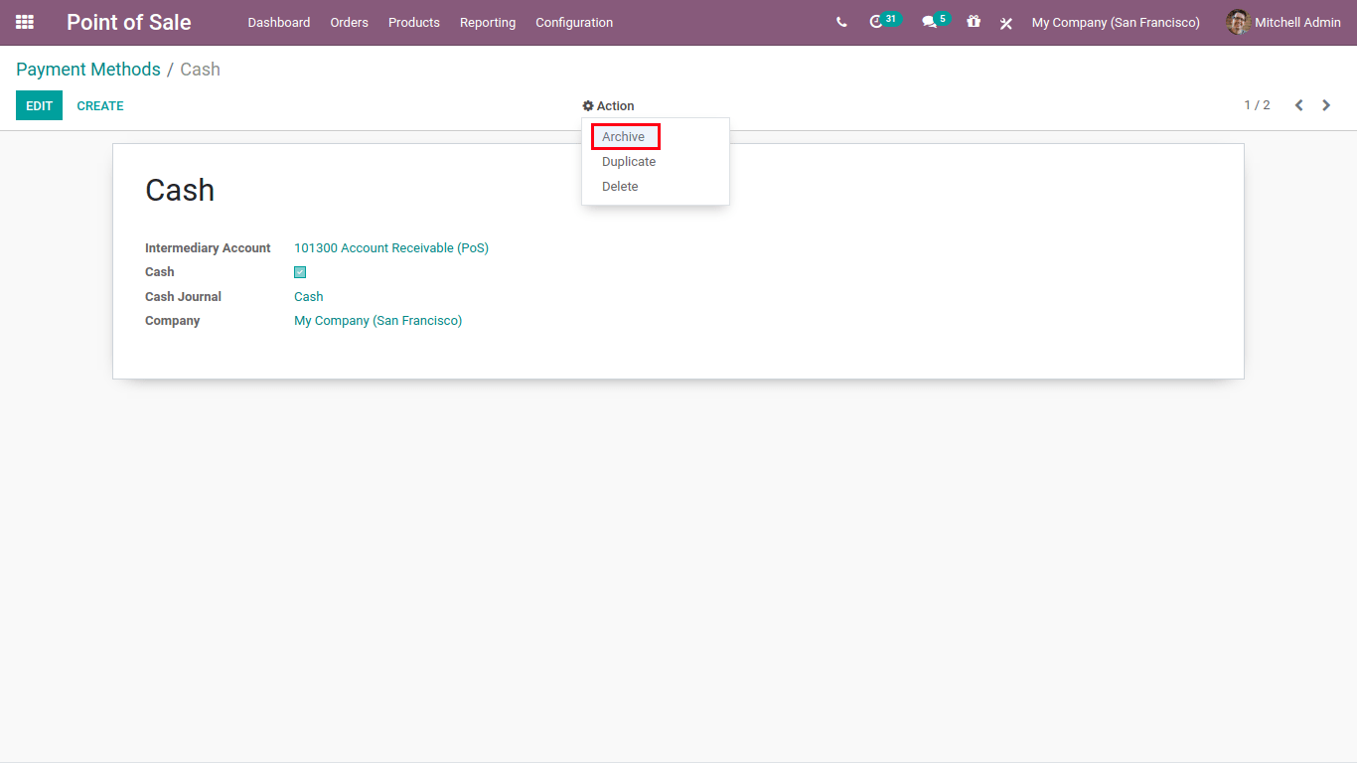
Task: Go to the next record arrow
Action: click(x=1326, y=105)
